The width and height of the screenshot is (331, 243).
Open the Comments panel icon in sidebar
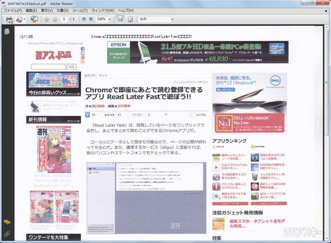click(7, 222)
